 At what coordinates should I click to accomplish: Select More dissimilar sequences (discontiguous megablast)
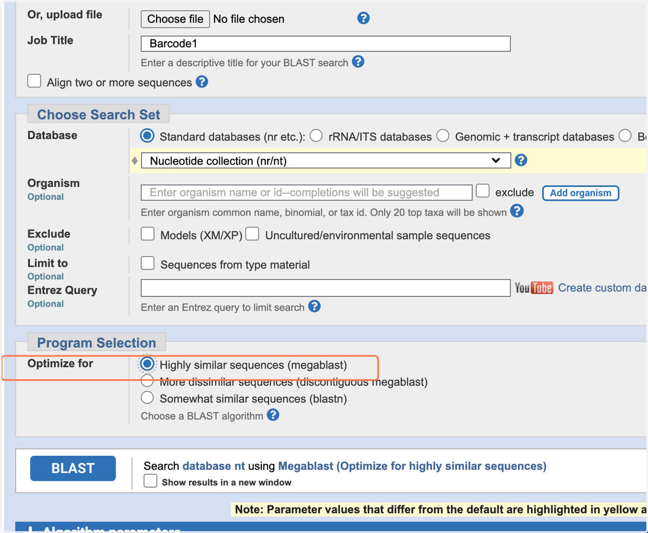(147, 381)
